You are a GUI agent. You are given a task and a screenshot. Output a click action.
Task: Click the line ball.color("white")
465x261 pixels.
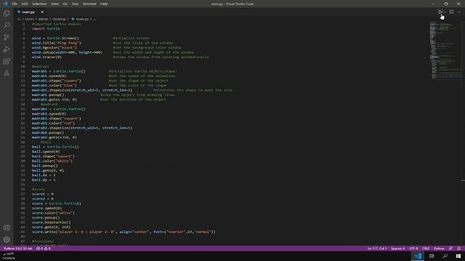[x=52, y=161]
